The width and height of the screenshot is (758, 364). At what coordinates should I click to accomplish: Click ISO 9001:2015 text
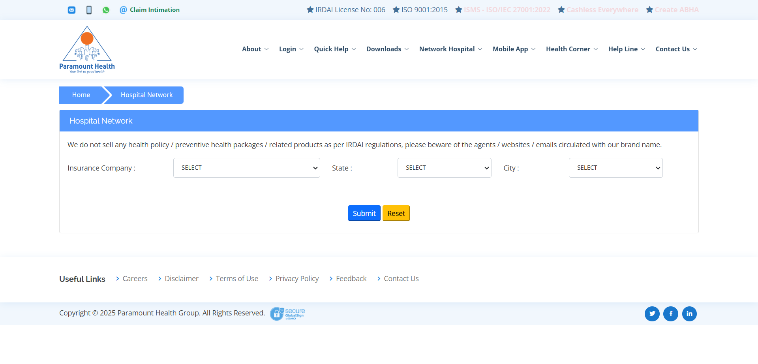424,10
